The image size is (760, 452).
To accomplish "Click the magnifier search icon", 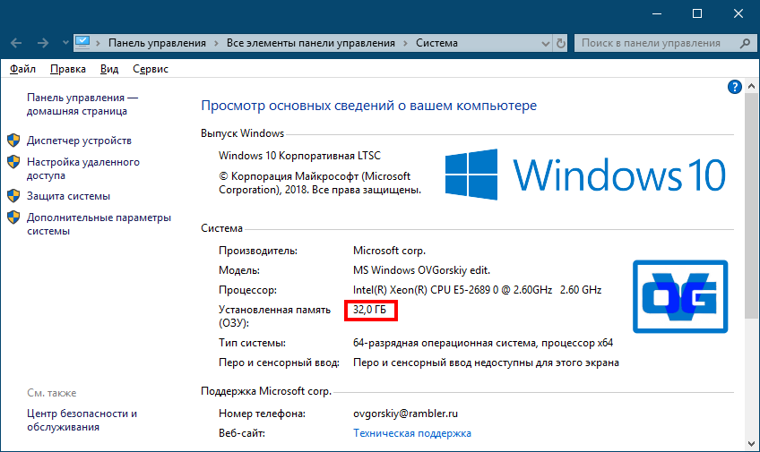I will [x=746, y=43].
